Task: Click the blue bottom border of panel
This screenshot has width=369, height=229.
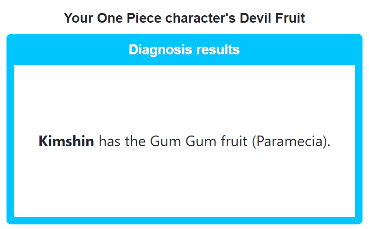Action: point(184,221)
